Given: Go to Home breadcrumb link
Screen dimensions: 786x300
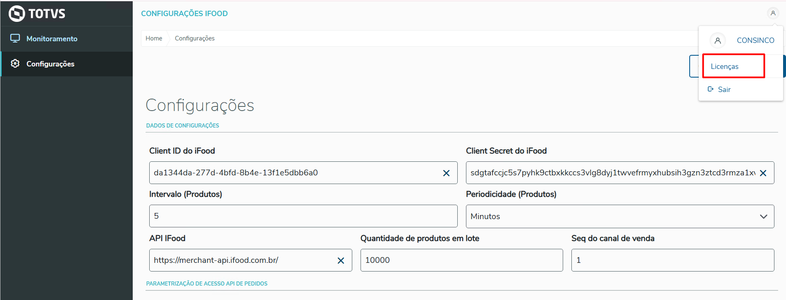Looking at the screenshot, I should (x=154, y=38).
